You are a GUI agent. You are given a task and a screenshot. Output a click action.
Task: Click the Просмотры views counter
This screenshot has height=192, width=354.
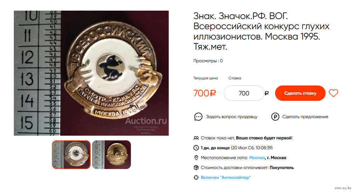tap(208, 61)
